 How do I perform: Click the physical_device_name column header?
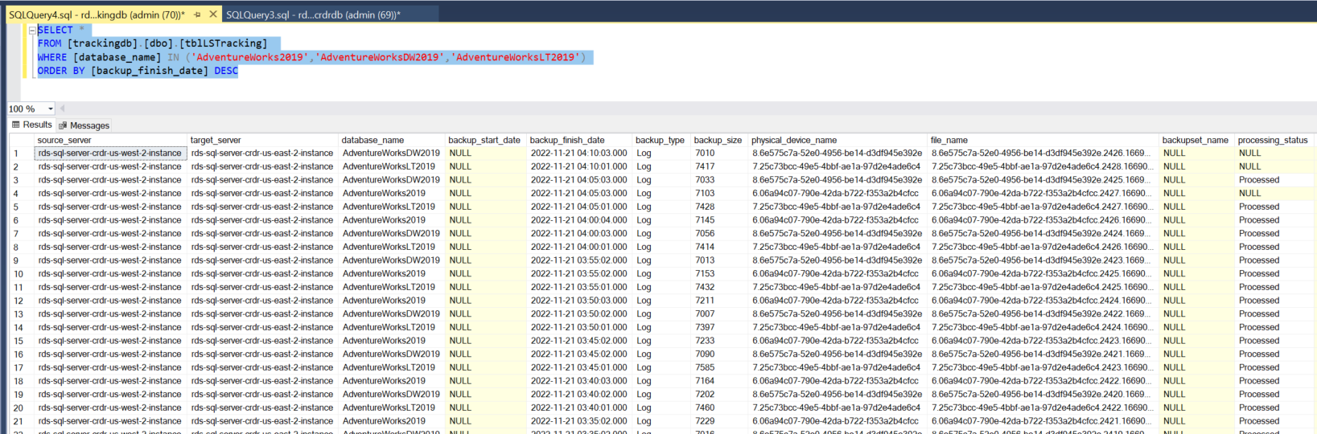(x=838, y=140)
